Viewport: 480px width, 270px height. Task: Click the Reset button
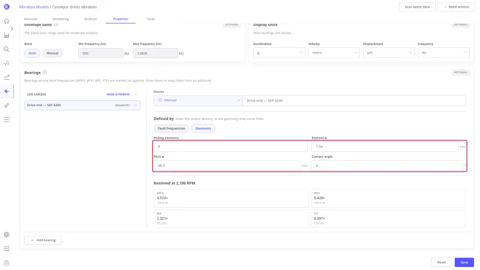pyautogui.click(x=442, y=262)
